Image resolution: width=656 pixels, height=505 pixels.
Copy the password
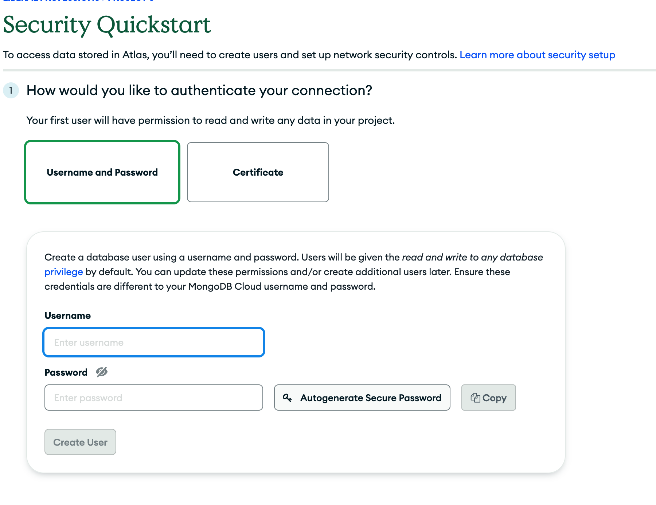pos(489,398)
